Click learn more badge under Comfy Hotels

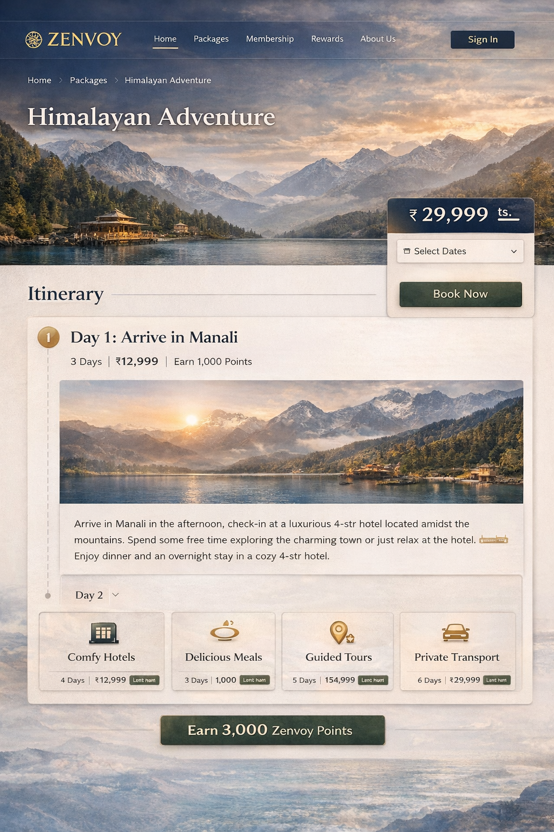[144, 680]
